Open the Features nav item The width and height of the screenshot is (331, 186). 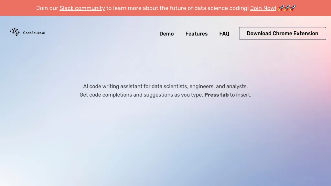tap(197, 34)
